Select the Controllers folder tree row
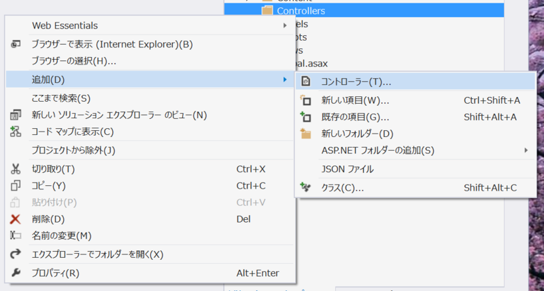Image resolution: width=544 pixels, height=291 pixels. click(x=364, y=10)
